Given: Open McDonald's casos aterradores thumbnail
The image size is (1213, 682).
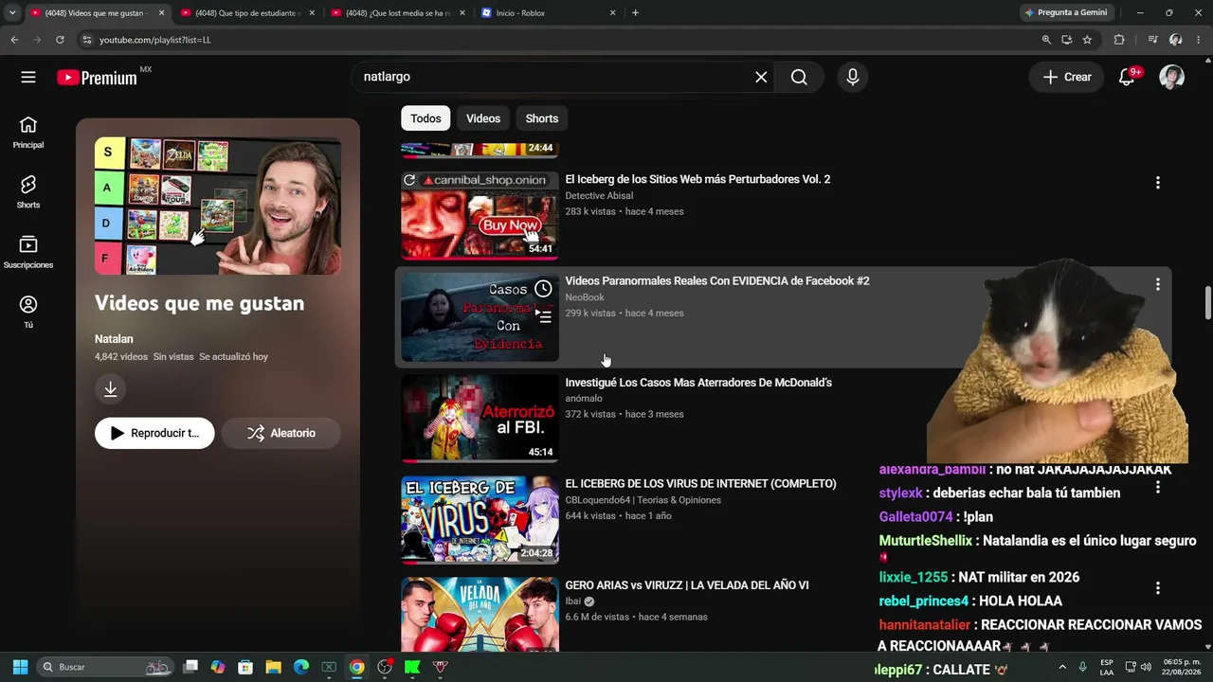Looking at the screenshot, I should point(480,418).
